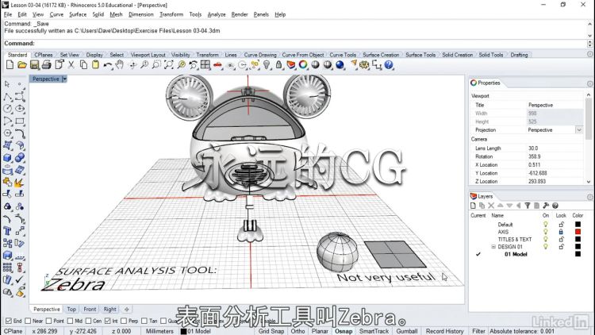595x335 pixels.
Task: Open Help question mark in toolbar
Action: coord(389,65)
